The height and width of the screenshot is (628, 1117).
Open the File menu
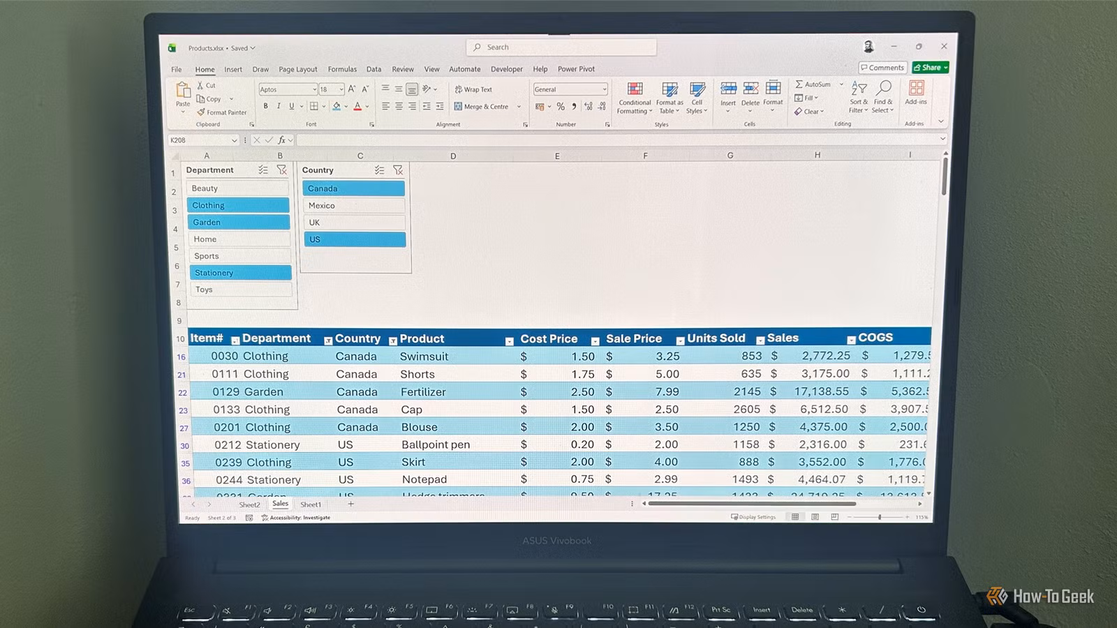click(x=177, y=69)
